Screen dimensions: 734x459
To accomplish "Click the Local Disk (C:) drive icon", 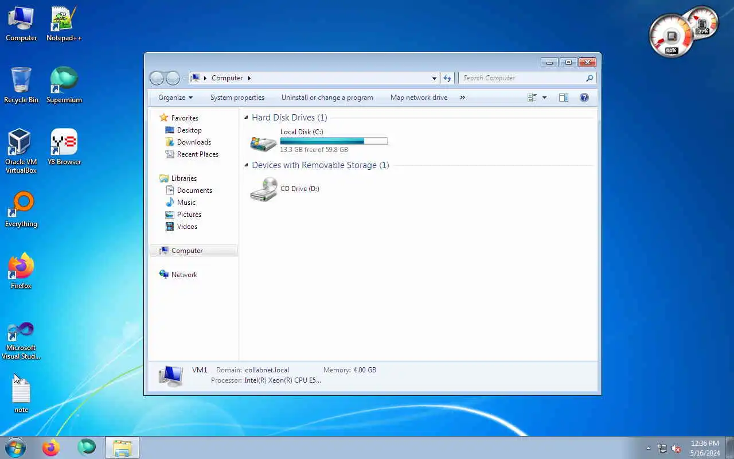I will [x=263, y=142].
